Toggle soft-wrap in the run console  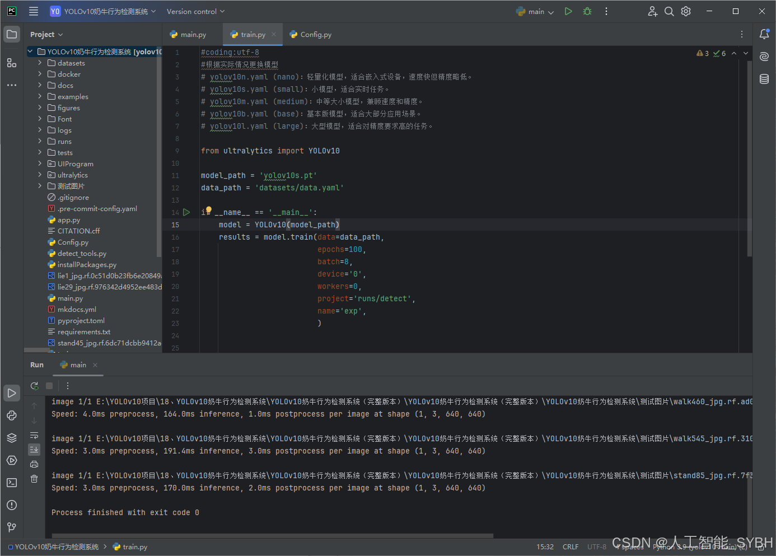tap(34, 435)
